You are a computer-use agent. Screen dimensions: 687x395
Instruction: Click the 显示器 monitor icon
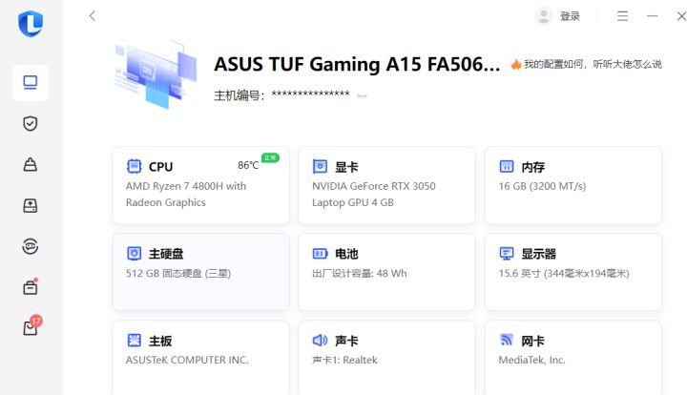coord(507,253)
